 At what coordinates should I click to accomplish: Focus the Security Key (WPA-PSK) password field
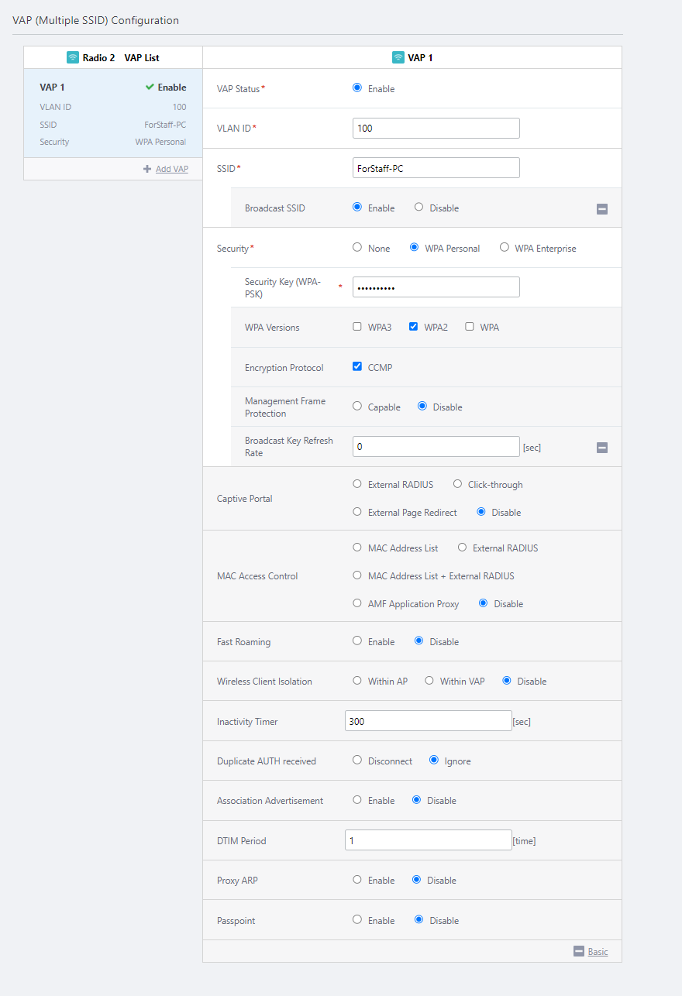coord(436,287)
